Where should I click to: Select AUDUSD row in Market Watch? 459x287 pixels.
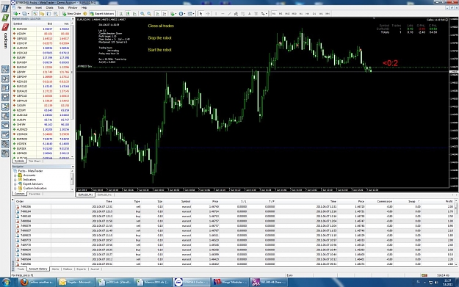tap(41, 48)
